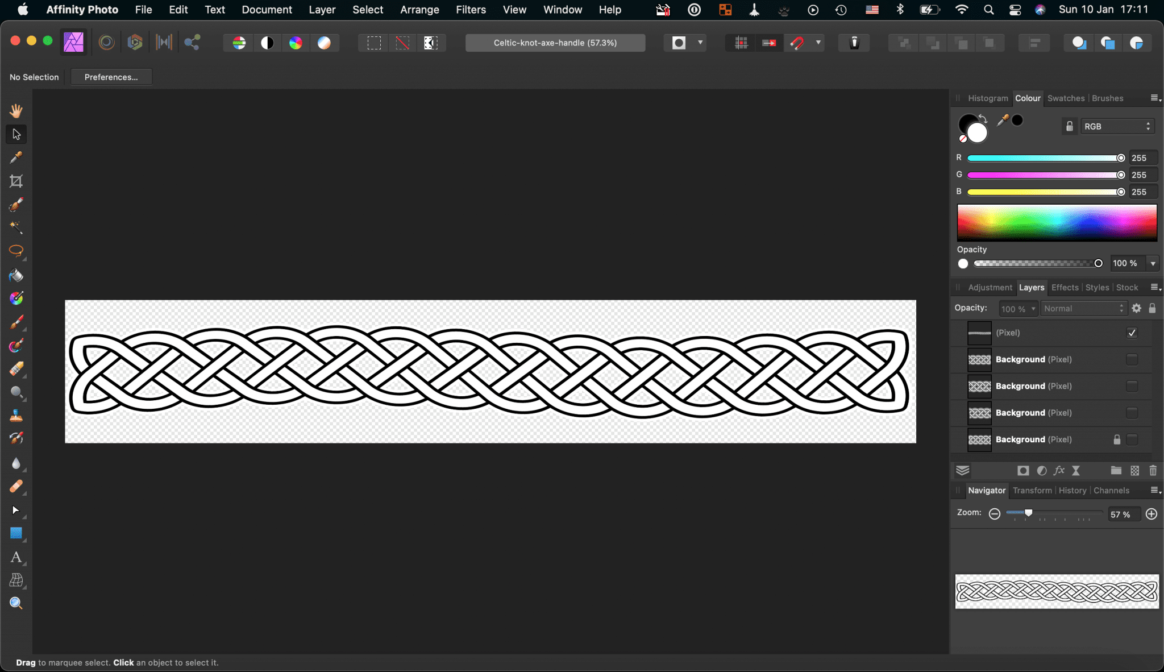Select the View (hand) tool
The image size is (1164, 672).
point(16,110)
